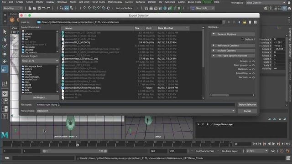Viewport: 292px width, 164px height.
Task: Click the Open Scene folder icon
Action: pyautogui.click(x=35, y=8)
